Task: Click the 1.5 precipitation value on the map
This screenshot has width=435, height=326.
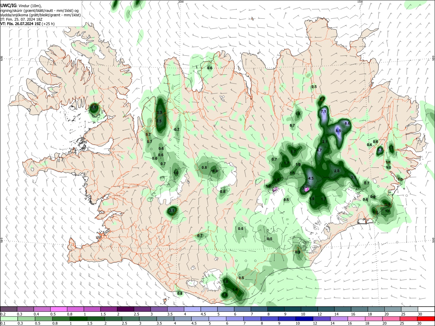Action: click(x=277, y=180)
